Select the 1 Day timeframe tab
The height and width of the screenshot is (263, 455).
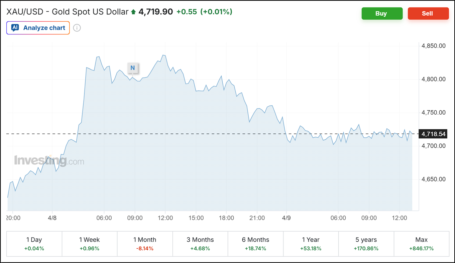click(34, 244)
